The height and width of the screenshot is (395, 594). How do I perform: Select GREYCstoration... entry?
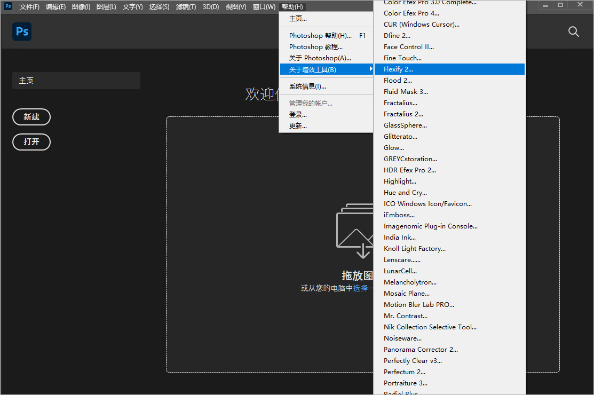coord(449,159)
